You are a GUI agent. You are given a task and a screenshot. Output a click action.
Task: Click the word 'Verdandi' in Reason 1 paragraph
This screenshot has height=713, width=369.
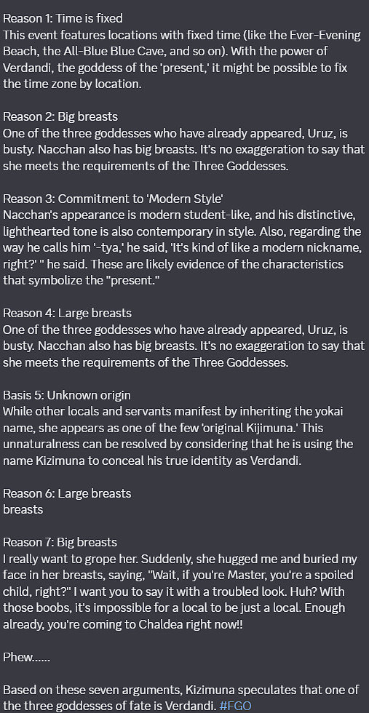click(x=24, y=68)
